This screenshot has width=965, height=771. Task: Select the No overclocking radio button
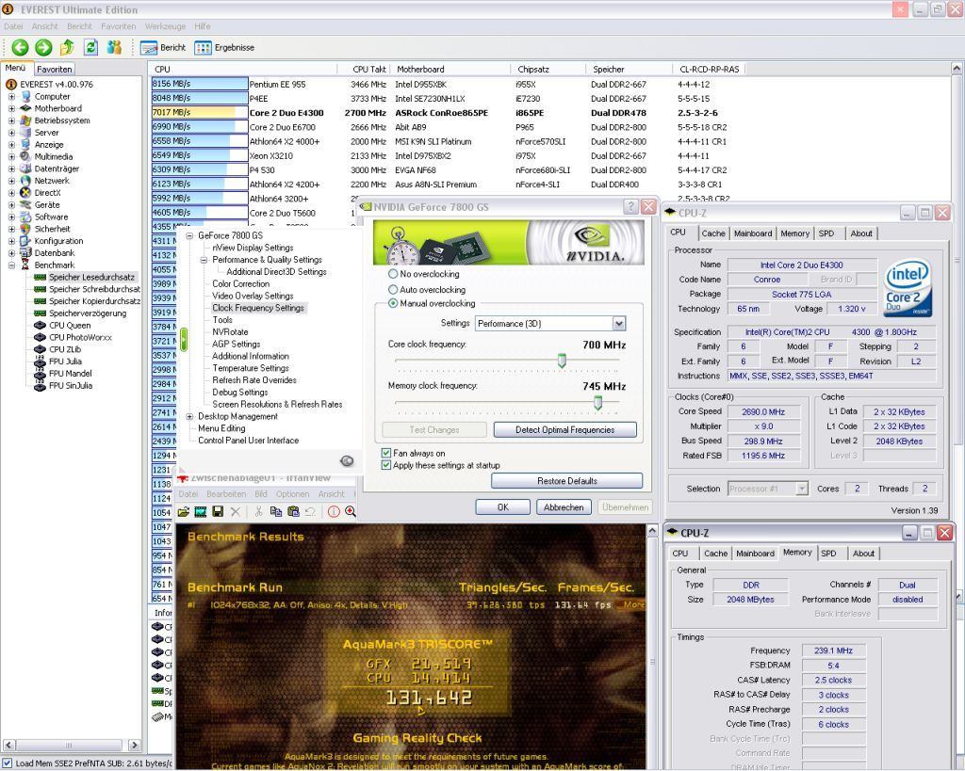click(x=393, y=274)
